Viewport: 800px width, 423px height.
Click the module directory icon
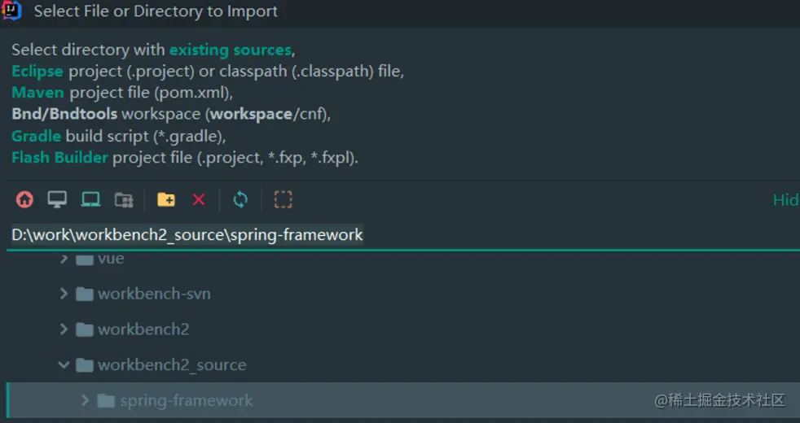tap(124, 199)
